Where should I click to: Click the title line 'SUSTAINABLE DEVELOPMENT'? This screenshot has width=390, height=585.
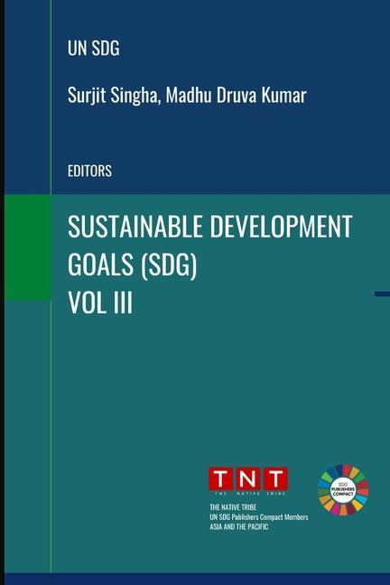click(x=210, y=227)
